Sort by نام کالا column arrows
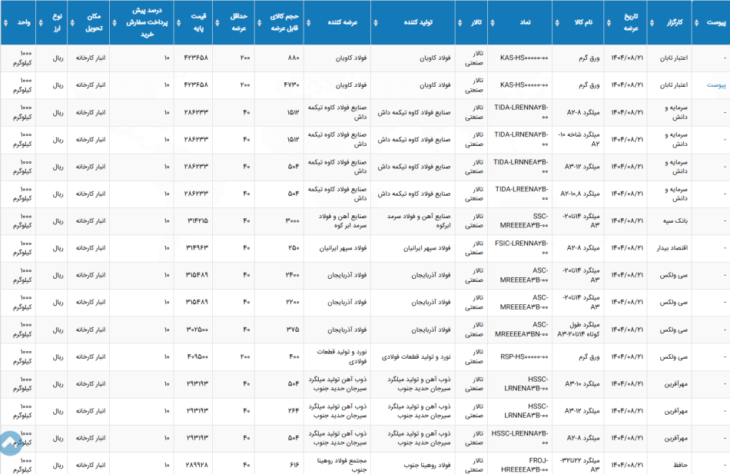The image size is (730, 474). pos(557,22)
